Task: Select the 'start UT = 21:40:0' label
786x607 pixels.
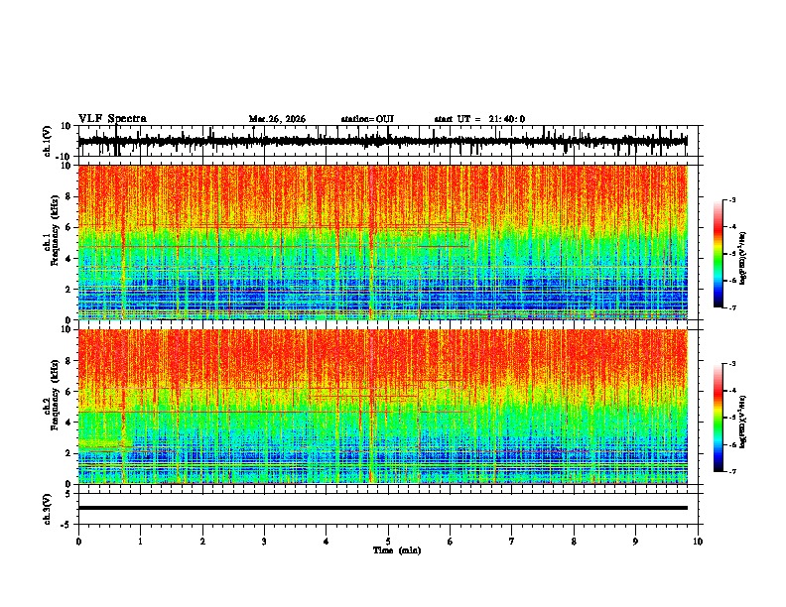Action: (x=479, y=119)
